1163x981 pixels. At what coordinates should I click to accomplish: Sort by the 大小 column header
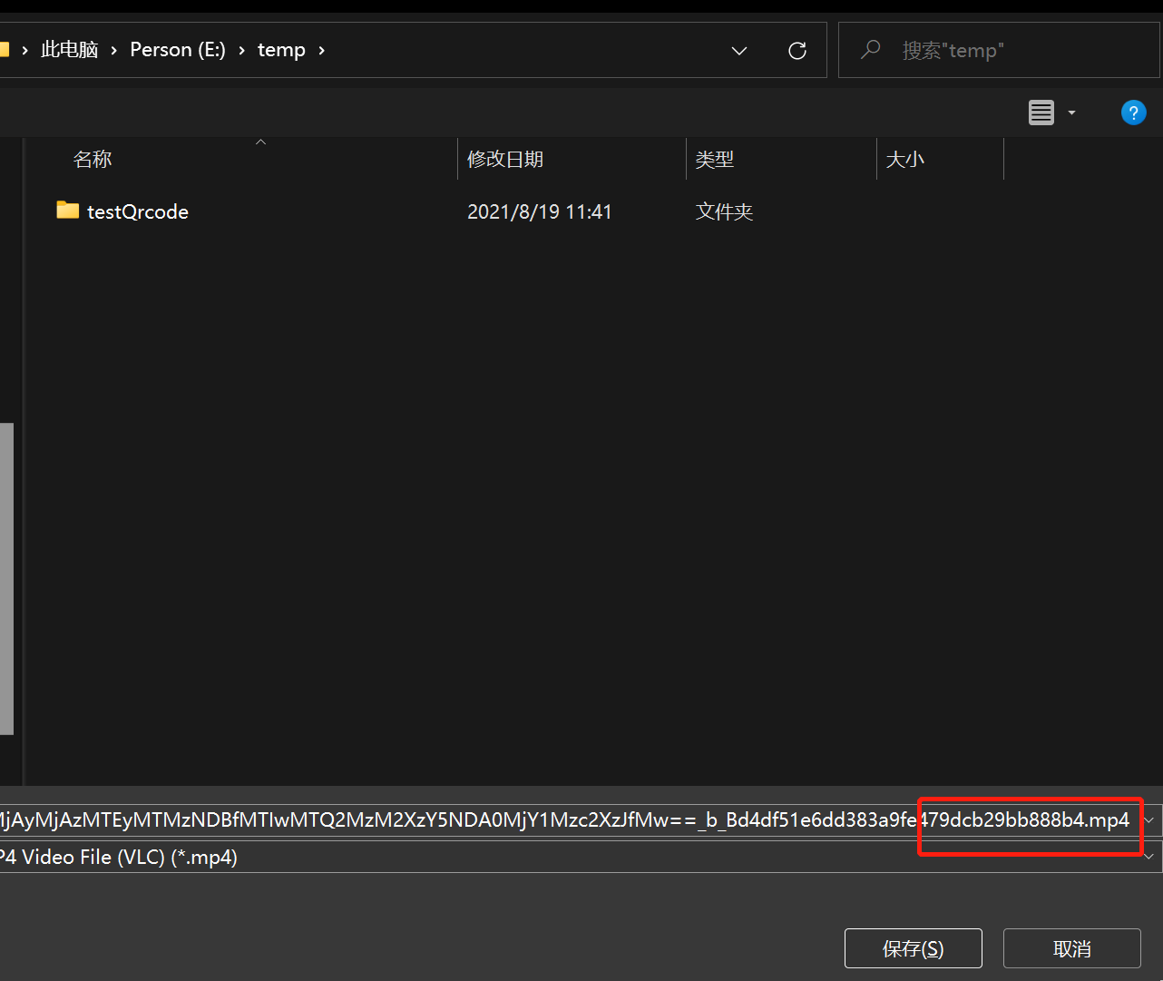tap(904, 160)
